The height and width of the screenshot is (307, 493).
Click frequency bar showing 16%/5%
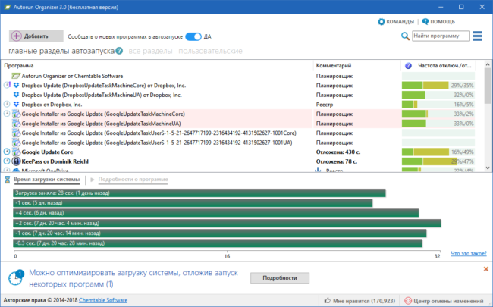coord(438,105)
